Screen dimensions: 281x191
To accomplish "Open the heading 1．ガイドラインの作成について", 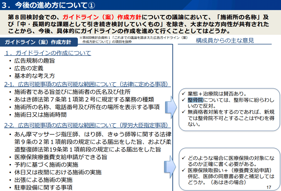I will click(x=48, y=53).
